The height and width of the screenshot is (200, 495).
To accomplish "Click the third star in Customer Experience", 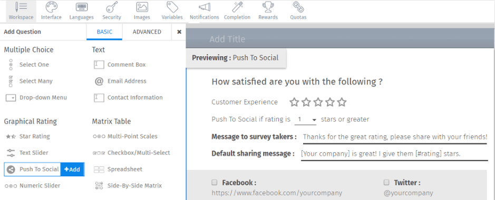I will [x=318, y=102].
